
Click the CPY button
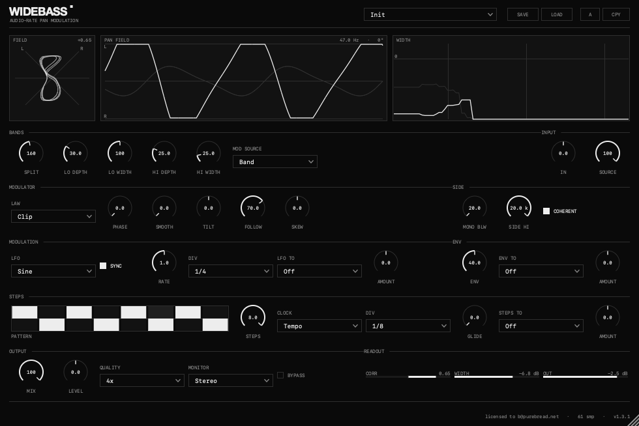pyautogui.click(x=616, y=14)
